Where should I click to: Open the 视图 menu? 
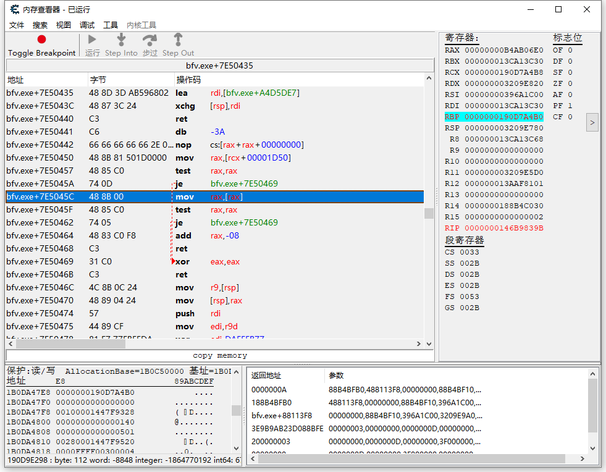tap(64, 25)
